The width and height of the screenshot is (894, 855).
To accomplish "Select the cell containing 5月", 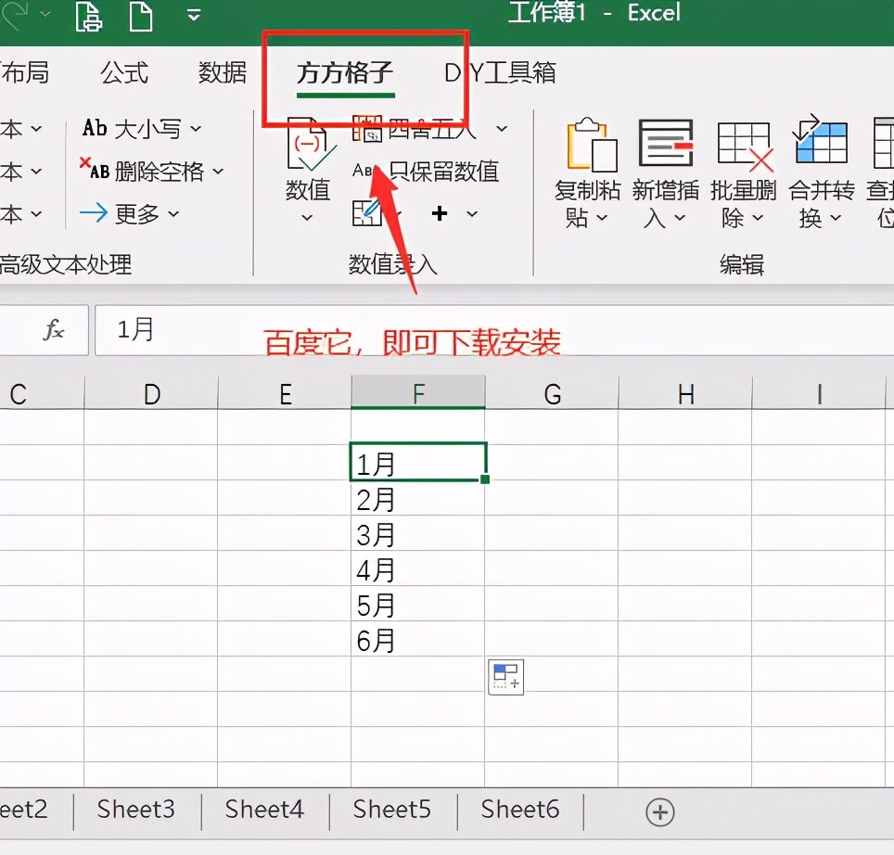I will point(418,605).
